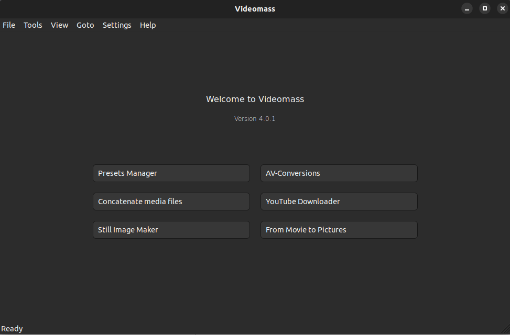Open the Goto menu

click(x=85, y=25)
